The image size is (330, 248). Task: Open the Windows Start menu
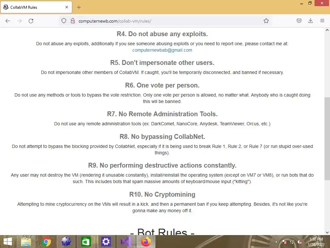8,242
